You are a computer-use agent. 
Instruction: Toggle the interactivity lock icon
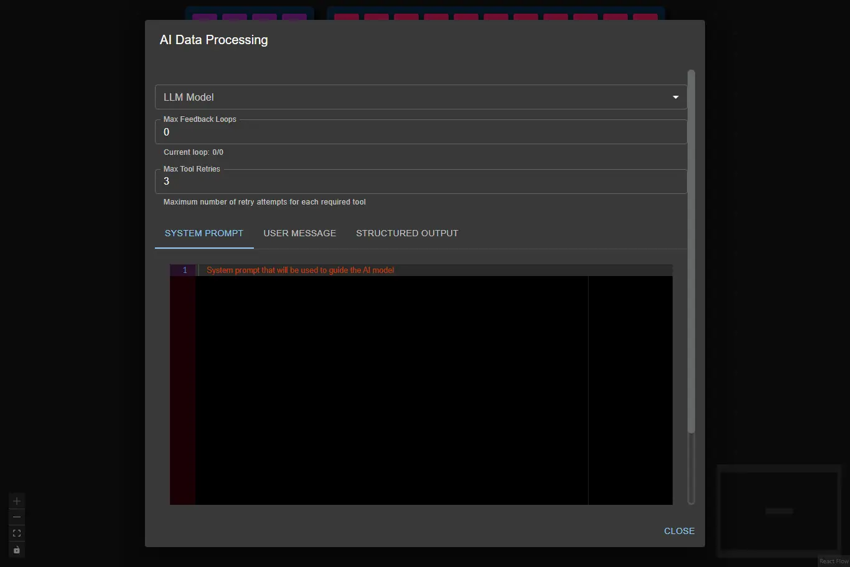coord(16,550)
